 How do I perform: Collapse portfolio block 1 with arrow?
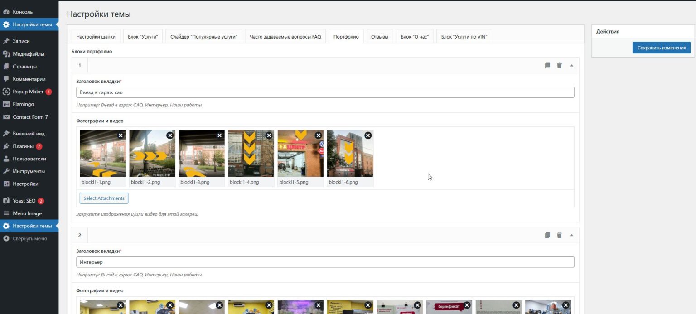pos(571,65)
